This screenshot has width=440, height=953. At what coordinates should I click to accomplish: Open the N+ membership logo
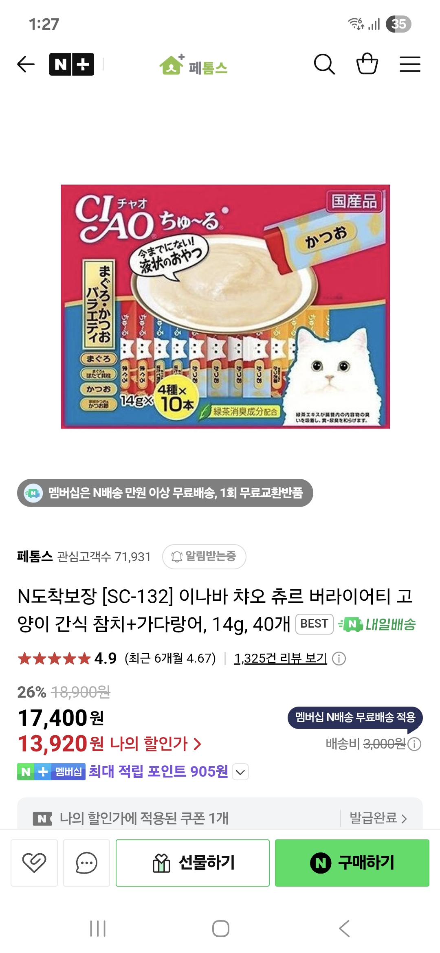pyautogui.click(x=72, y=64)
